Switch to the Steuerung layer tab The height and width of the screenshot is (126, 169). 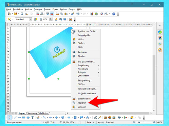pos(32,113)
